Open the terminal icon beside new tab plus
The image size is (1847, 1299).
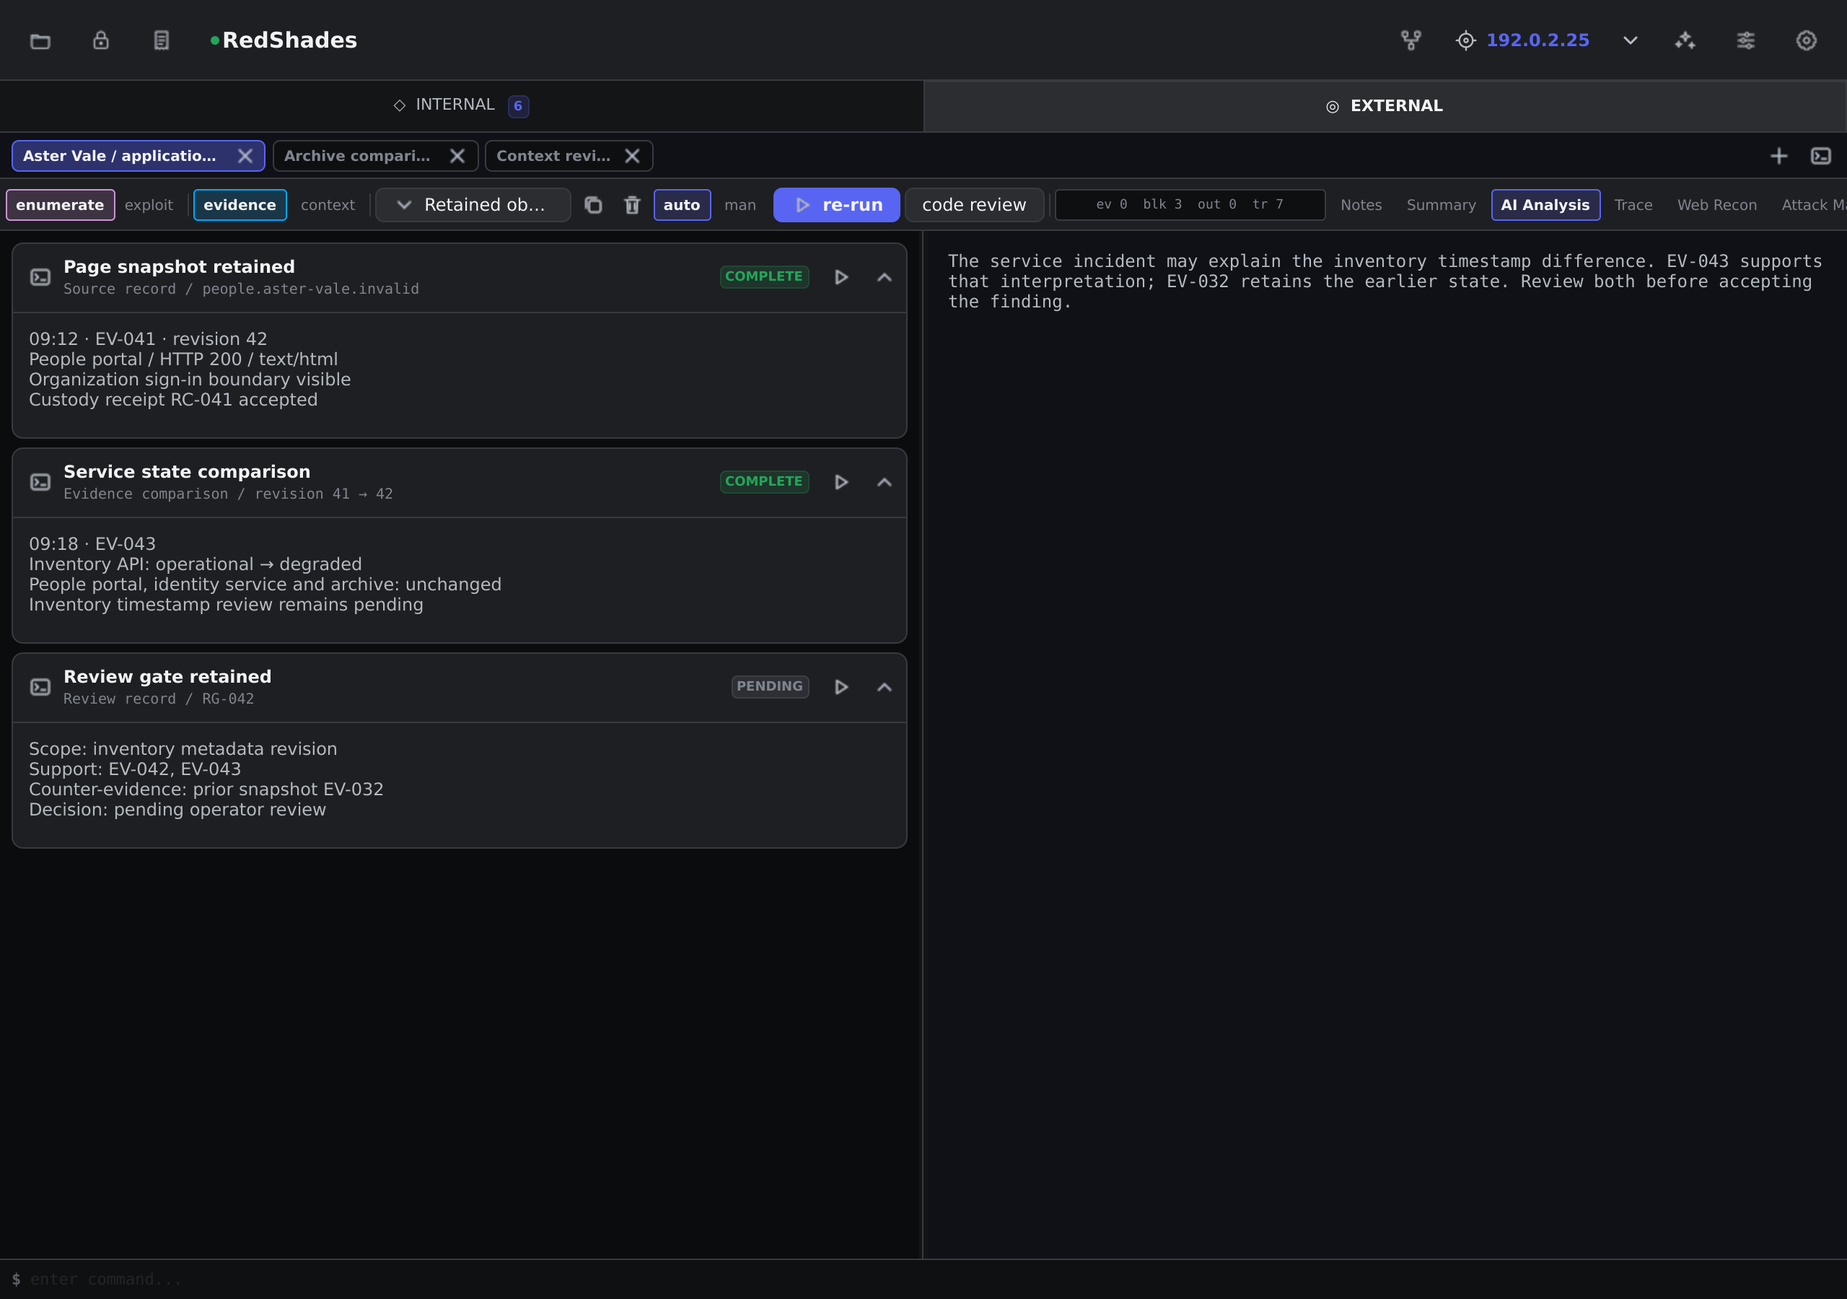click(1820, 156)
